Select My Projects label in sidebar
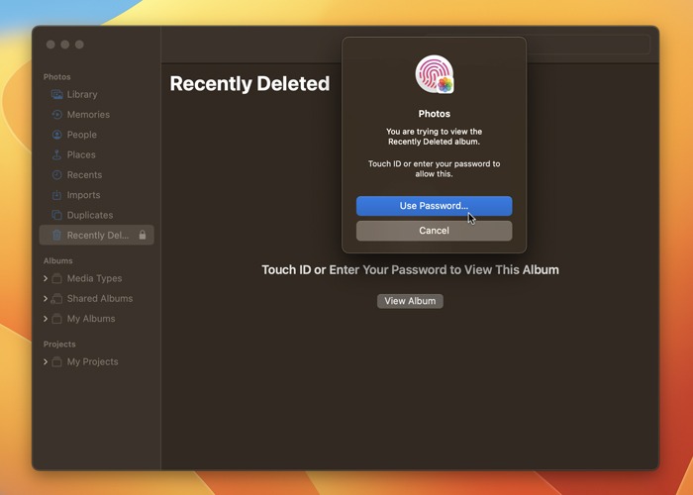The height and width of the screenshot is (495, 693). 93,362
